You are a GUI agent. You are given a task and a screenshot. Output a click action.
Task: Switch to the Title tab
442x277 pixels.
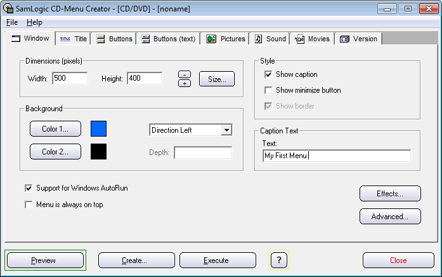point(74,39)
